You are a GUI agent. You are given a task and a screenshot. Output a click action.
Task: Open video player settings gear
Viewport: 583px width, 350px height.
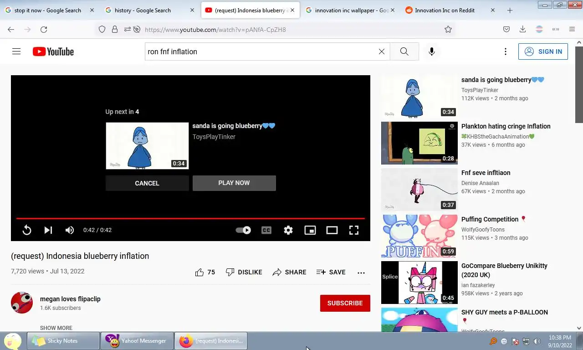pos(288,230)
